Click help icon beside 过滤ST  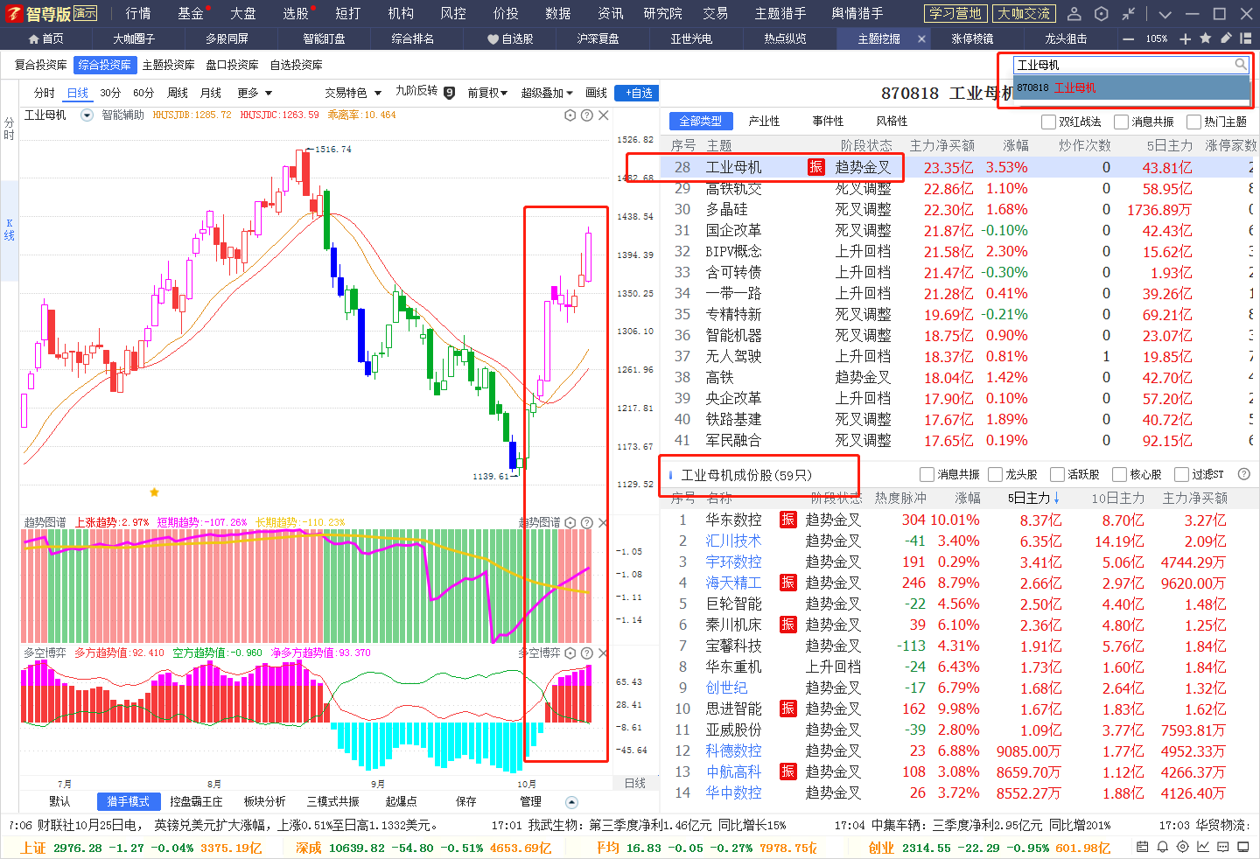click(1244, 474)
